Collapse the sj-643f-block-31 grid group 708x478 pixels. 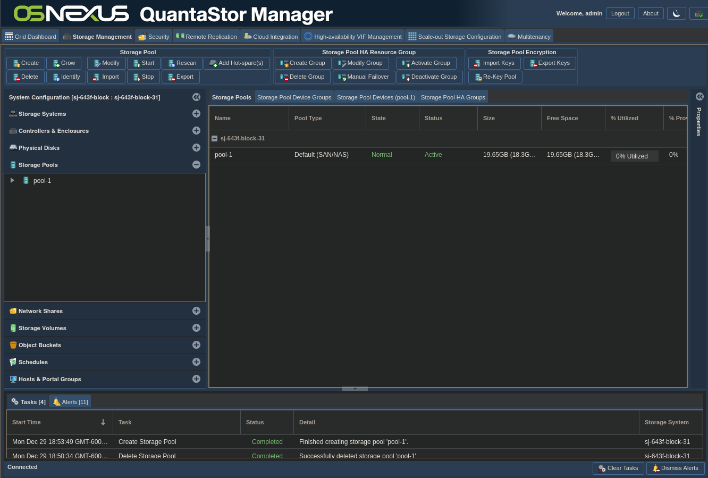click(215, 138)
